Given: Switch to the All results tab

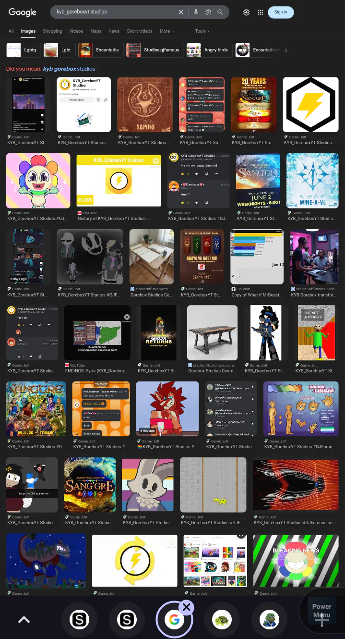Looking at the screenshot, I should pos(11,31).
